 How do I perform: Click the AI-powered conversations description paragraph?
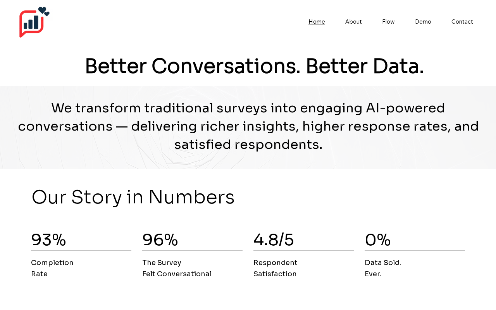[x=248, y=126]
